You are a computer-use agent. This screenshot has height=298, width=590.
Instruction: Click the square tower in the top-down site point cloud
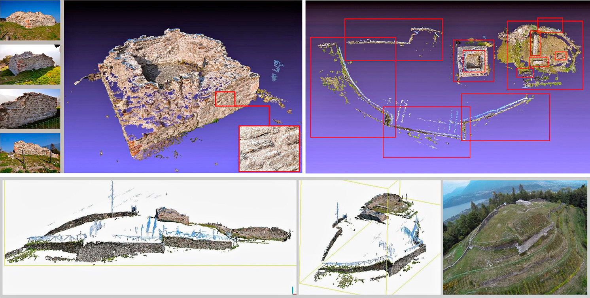(x=473, y=61)
